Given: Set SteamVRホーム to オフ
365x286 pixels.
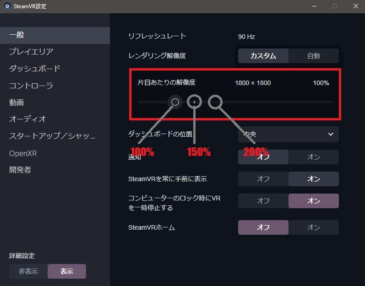Looking at the screenshot, I should point(263,227).
